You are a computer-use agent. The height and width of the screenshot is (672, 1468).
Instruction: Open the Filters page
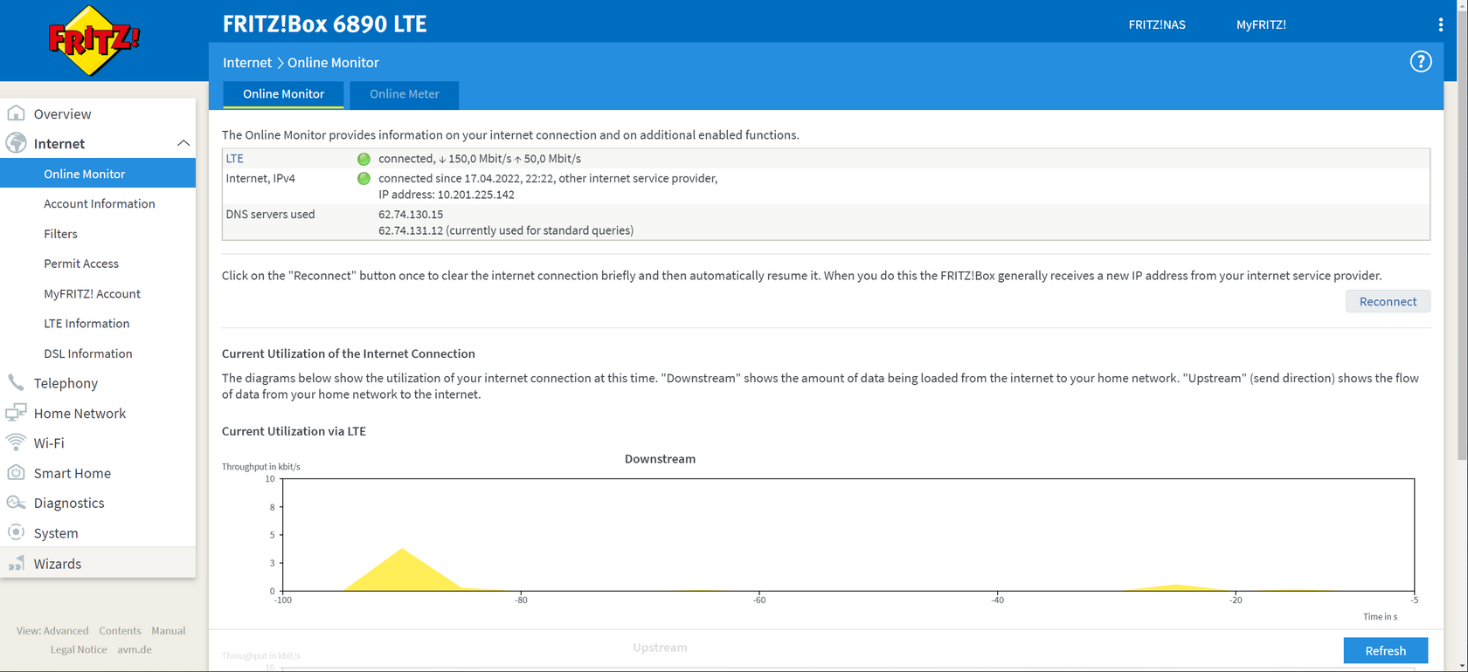point(60,234)
